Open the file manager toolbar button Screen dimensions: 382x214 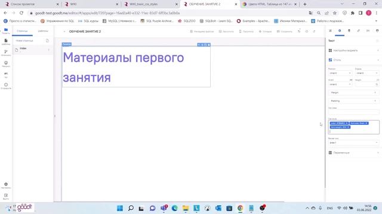(202, 32)
